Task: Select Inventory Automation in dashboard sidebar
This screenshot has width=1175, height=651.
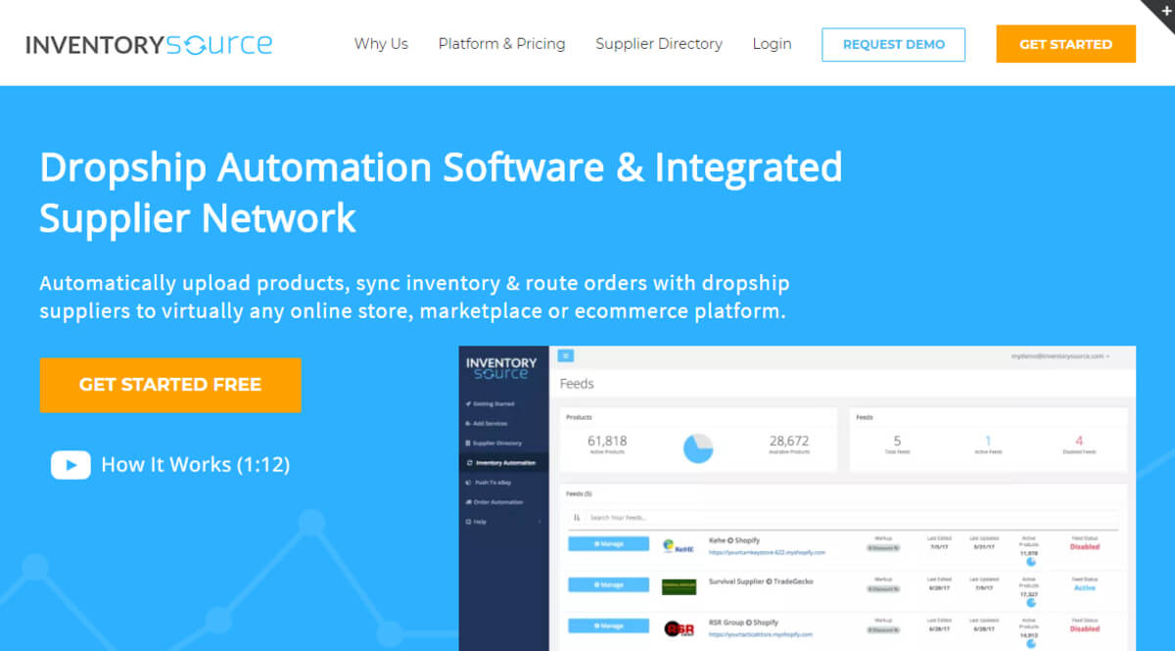Action: point(503,462)
